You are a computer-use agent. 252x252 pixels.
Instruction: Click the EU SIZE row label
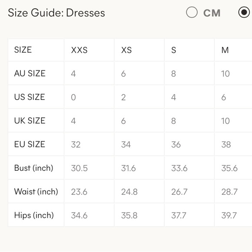click(x=30, y=144)
